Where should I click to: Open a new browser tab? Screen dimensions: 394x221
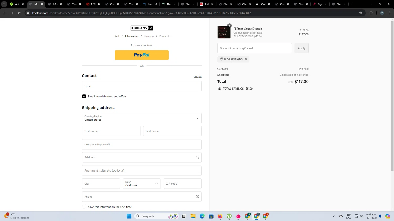352,4
